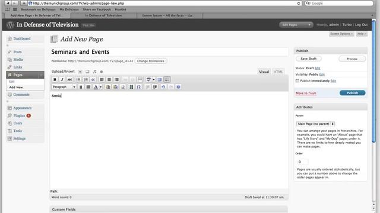Image resolution: width=380 pixels, height=213 pixels.
Task: Edit the Visibility Public setting
Action: tap(322, 75)
